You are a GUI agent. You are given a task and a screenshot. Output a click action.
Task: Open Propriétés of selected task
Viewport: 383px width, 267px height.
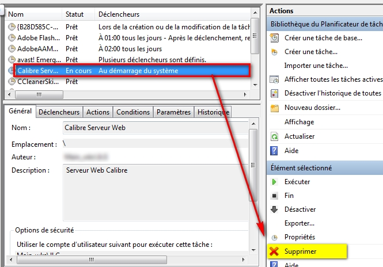[x=299, y=237]
